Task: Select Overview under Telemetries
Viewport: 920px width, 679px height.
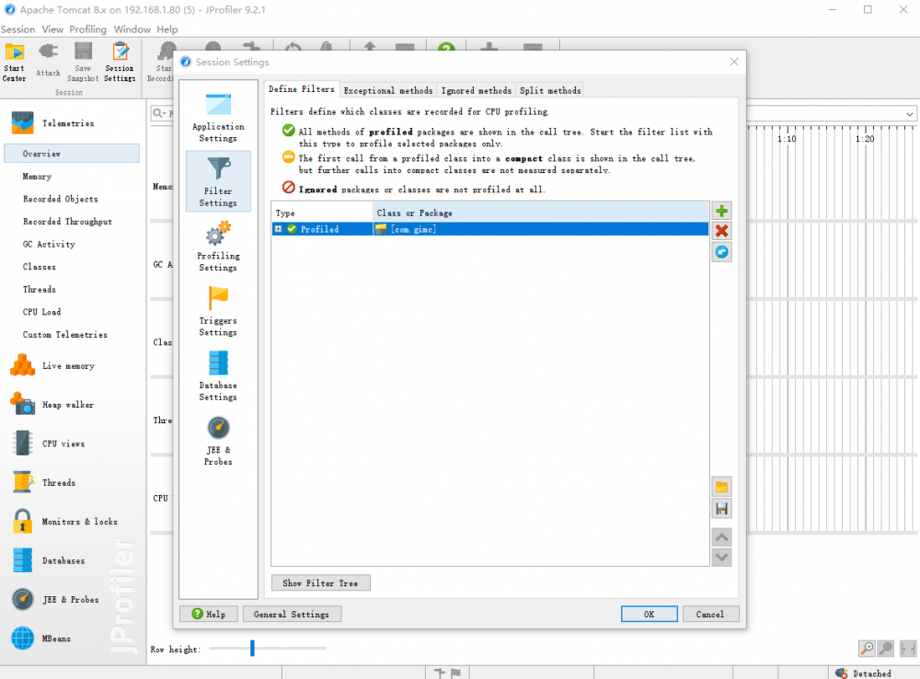Action: pos(72,154)
